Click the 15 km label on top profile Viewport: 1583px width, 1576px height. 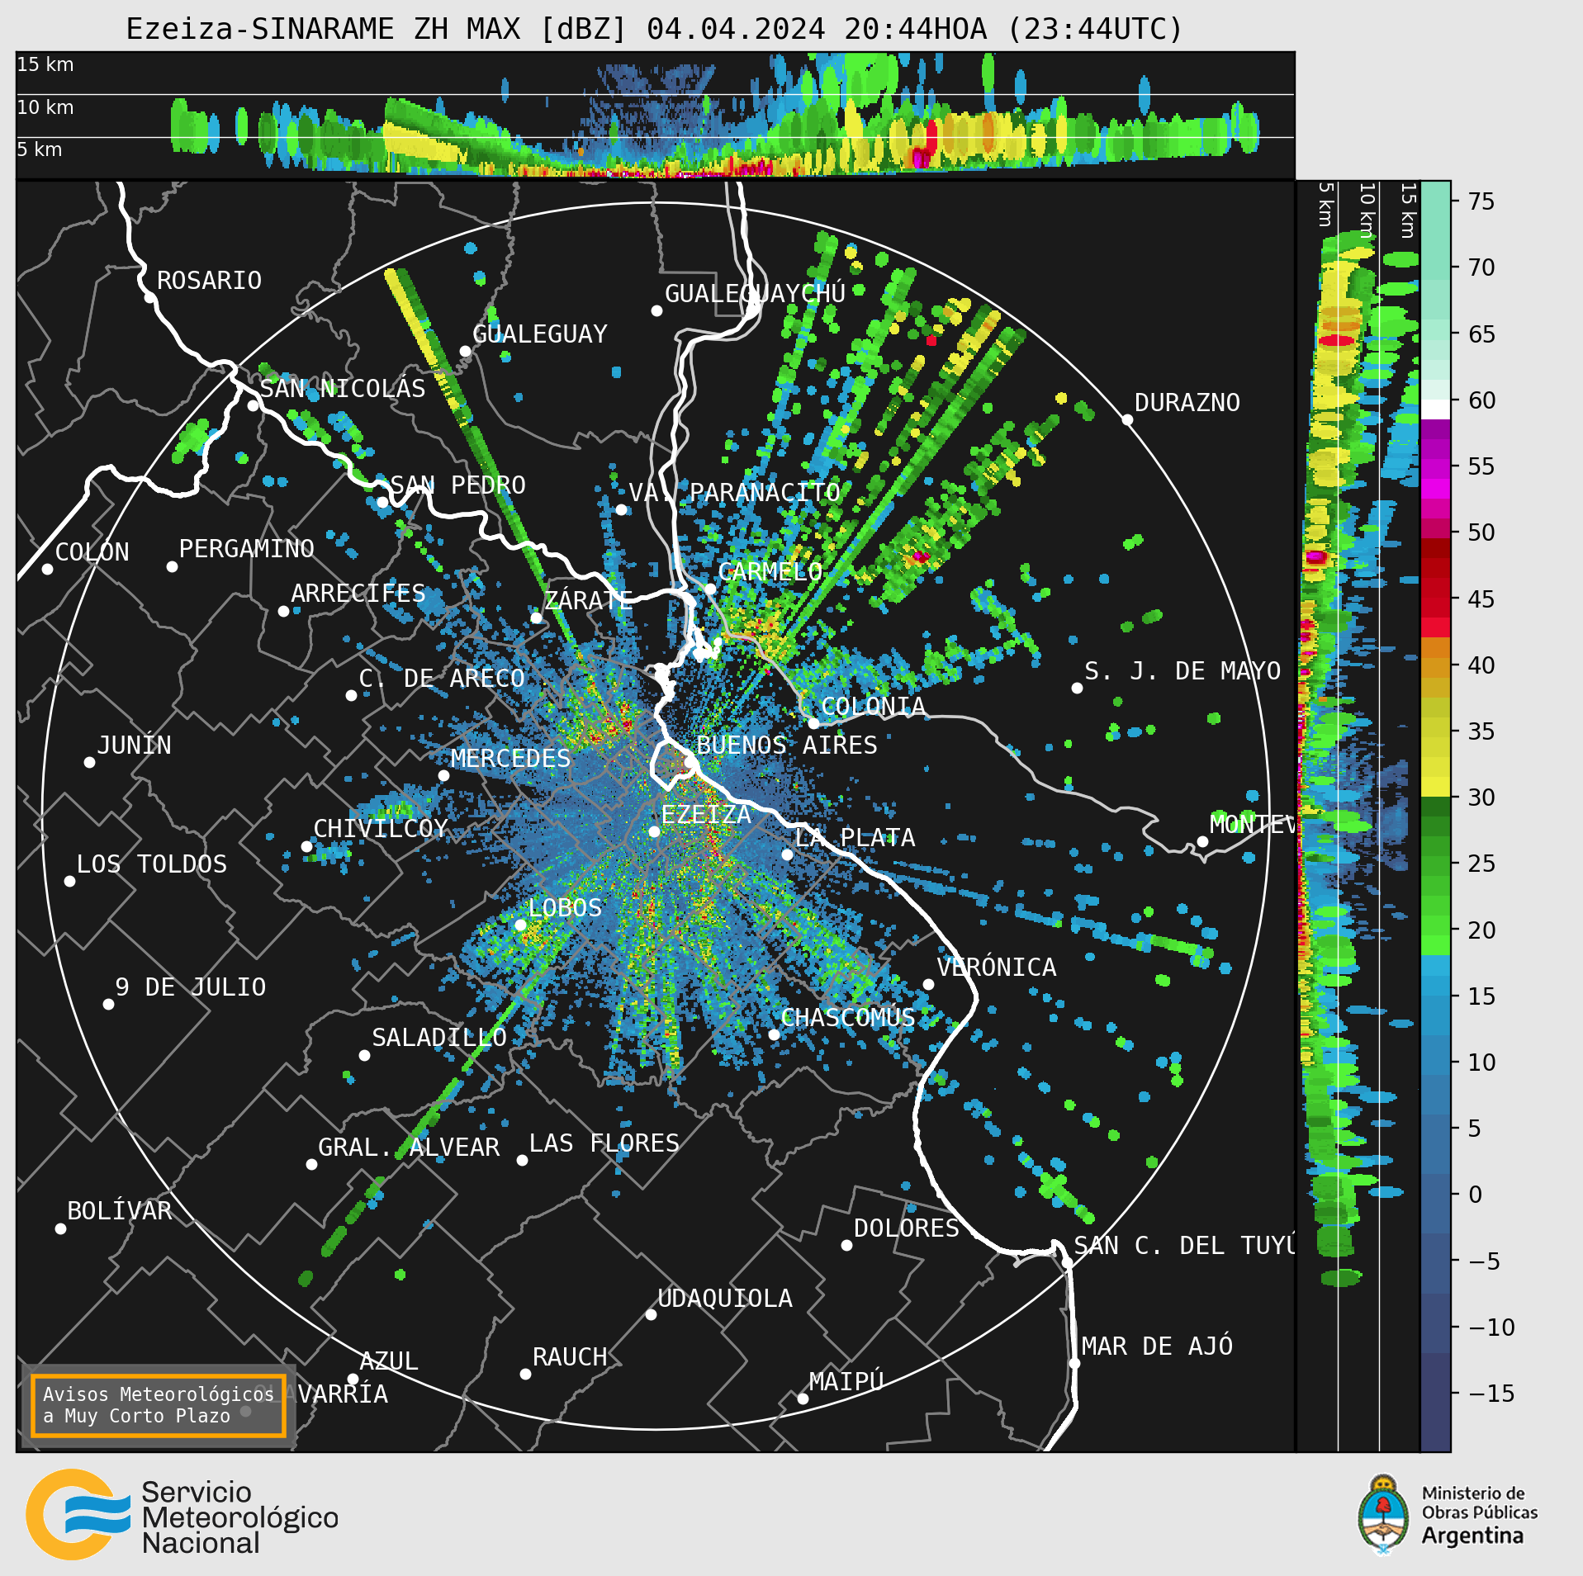[x=45, y=64]
